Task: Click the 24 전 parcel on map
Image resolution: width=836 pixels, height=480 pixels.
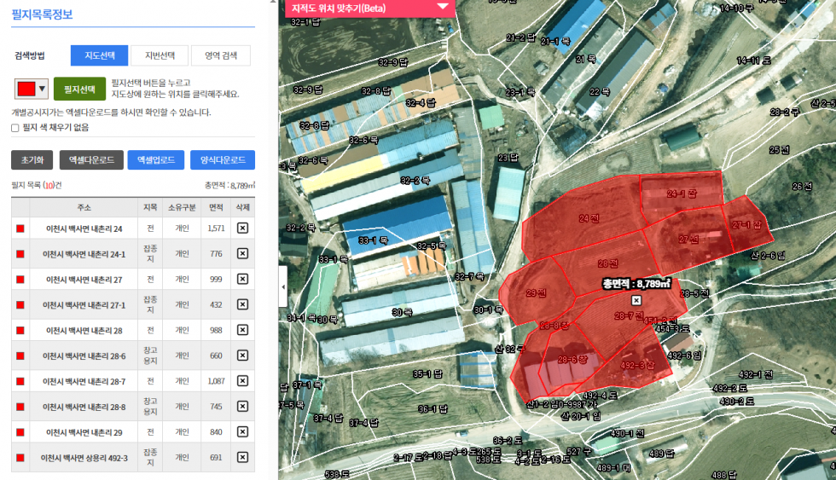Action: [x=589, y=218]
